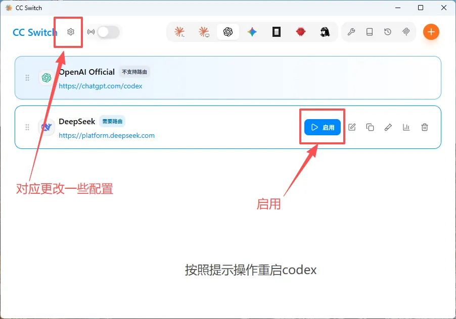
Task: Minimize the CC Switch window
Action: click(x=398, y=8)
